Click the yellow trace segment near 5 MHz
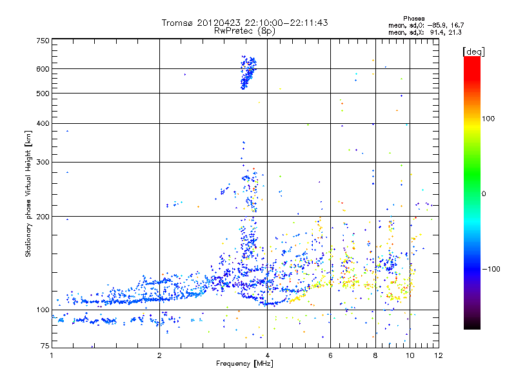The image size is (516, 387). [298, 299]
